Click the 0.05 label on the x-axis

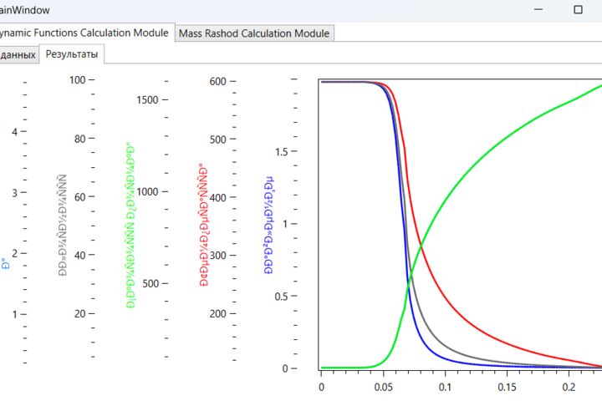[383, 387]
